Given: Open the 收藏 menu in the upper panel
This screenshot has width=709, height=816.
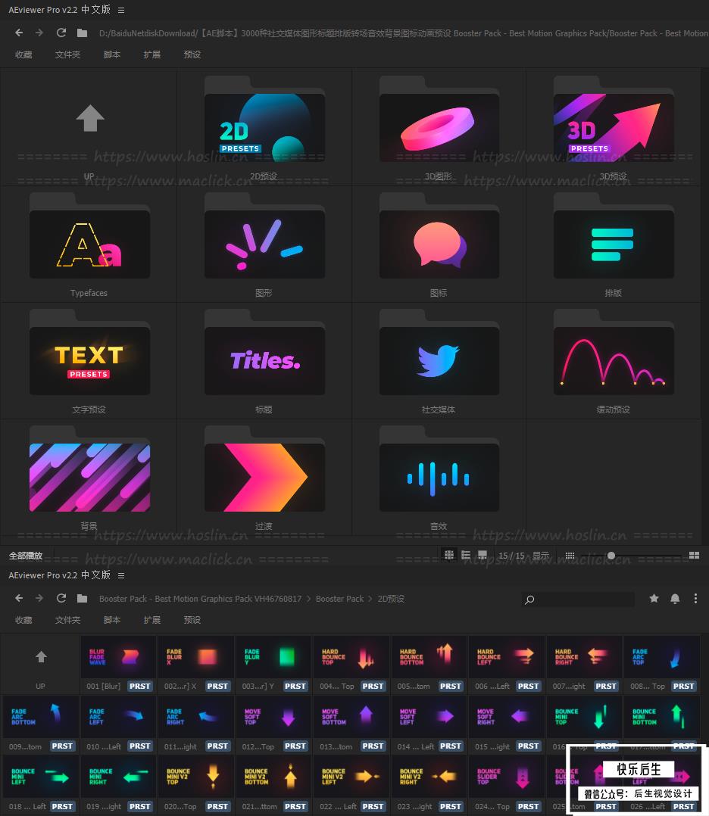Looking at the screenshot, I should click(x=23, y=55).
